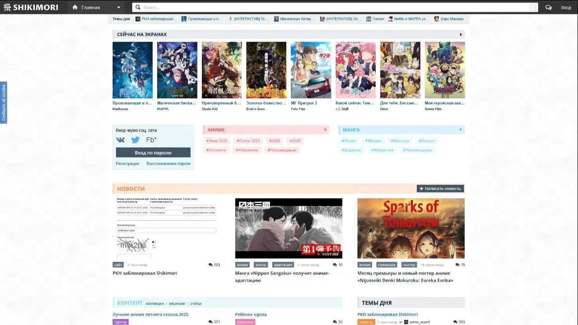Open the anime_expert user link

coord(417,322)
